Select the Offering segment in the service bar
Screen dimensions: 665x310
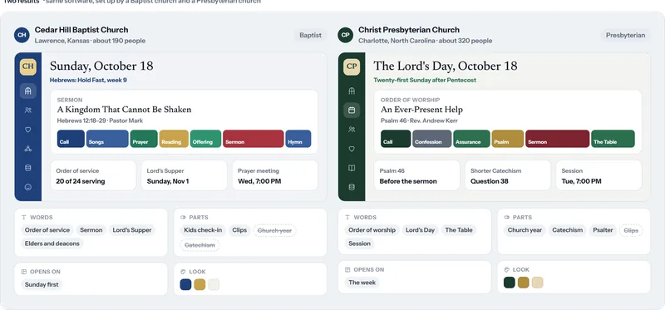coord(205,139)
